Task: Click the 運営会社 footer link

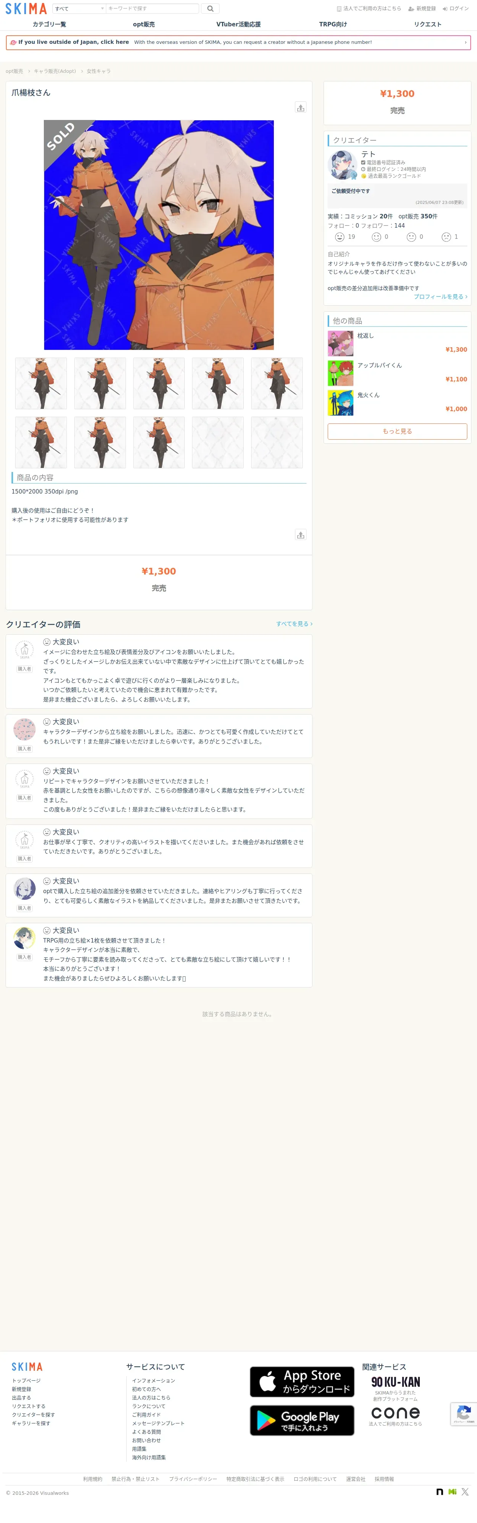Action: click(356, 1479)
